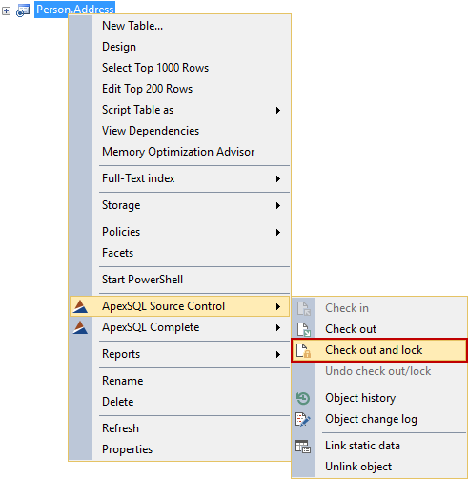This screenshot has height=479, width=468.
Task: Click the ApexSQL Source Control logo icon
Action: [80, 306]
